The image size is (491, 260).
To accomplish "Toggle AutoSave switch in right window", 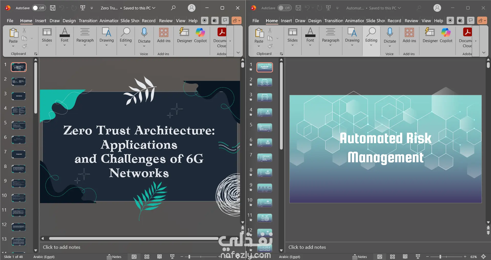I will (284, 8).
